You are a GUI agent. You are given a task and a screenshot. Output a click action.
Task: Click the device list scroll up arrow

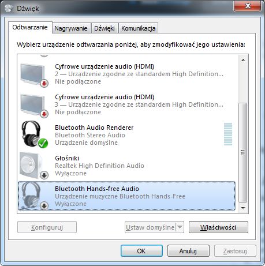(x=243, y=60)
